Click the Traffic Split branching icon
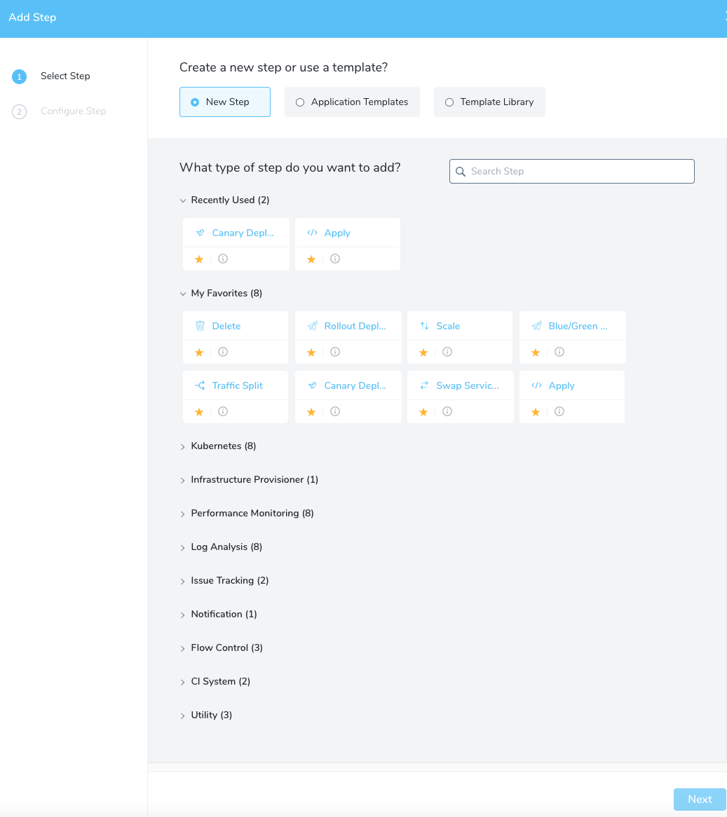Viewport: 727px width, 817px height. pyautogui.click(x=200, y=385)
